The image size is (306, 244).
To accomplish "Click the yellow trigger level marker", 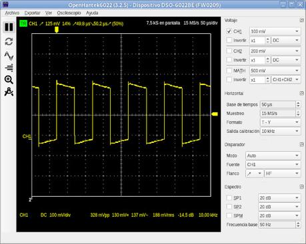I will click(x=215, y=114).
